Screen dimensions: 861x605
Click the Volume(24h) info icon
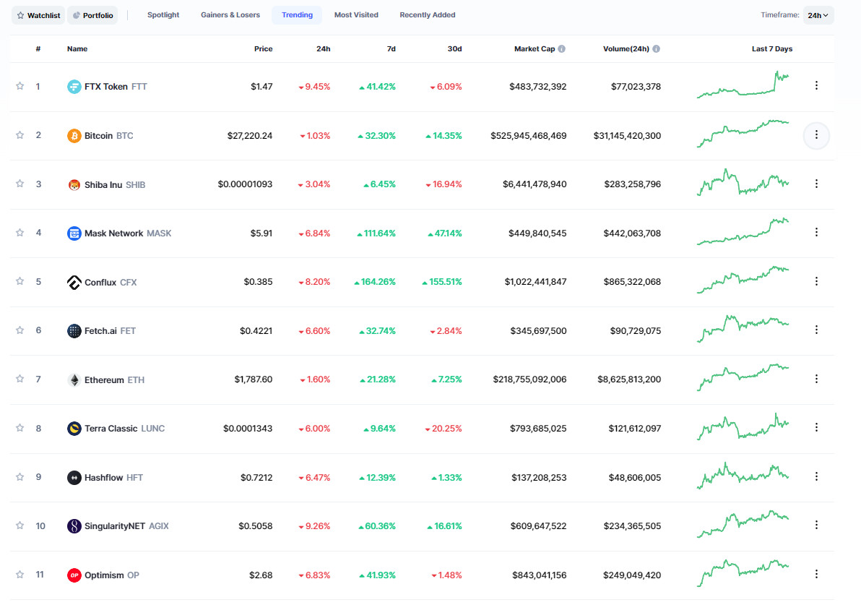656,49
